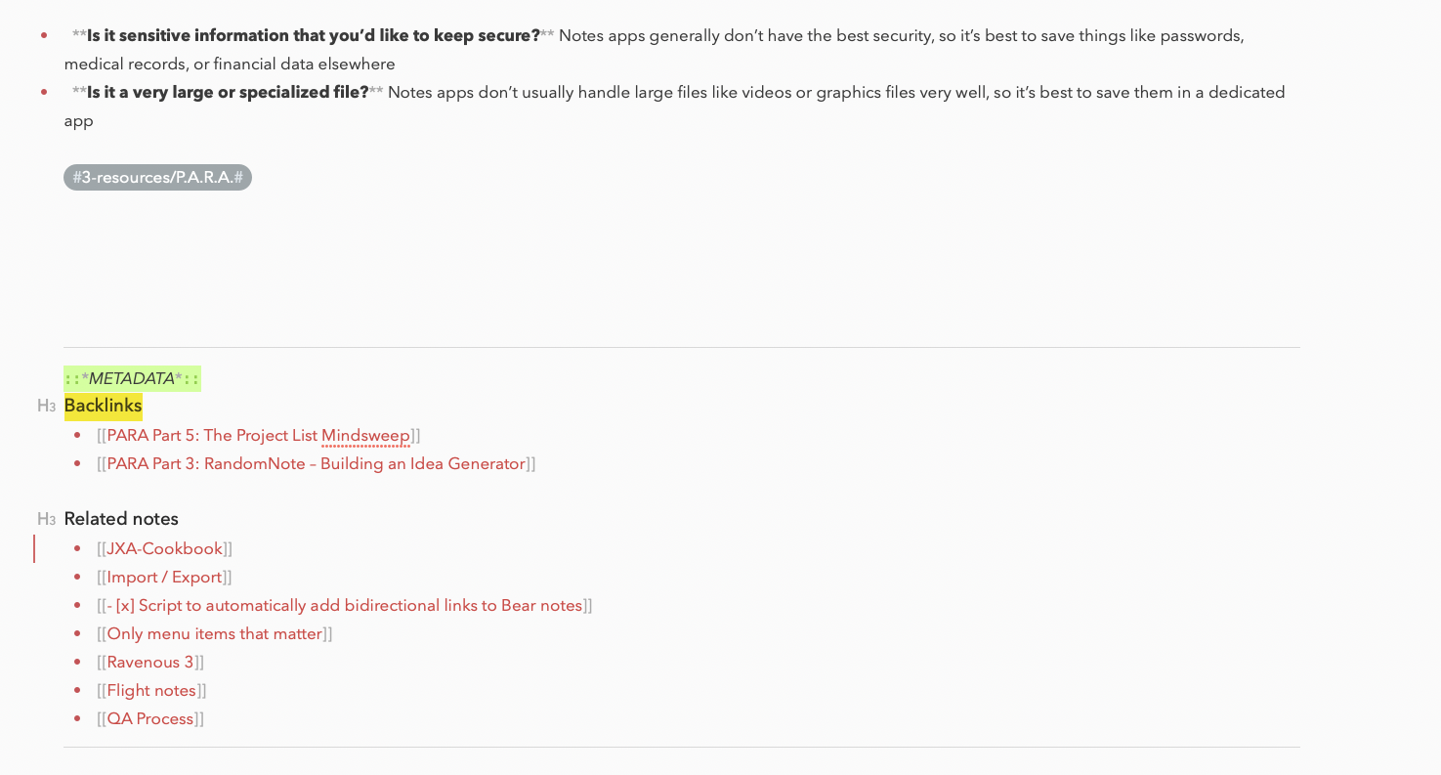Click the bullet before QA Process
The width and height of the screenshot is (1441, 775).
77,719
